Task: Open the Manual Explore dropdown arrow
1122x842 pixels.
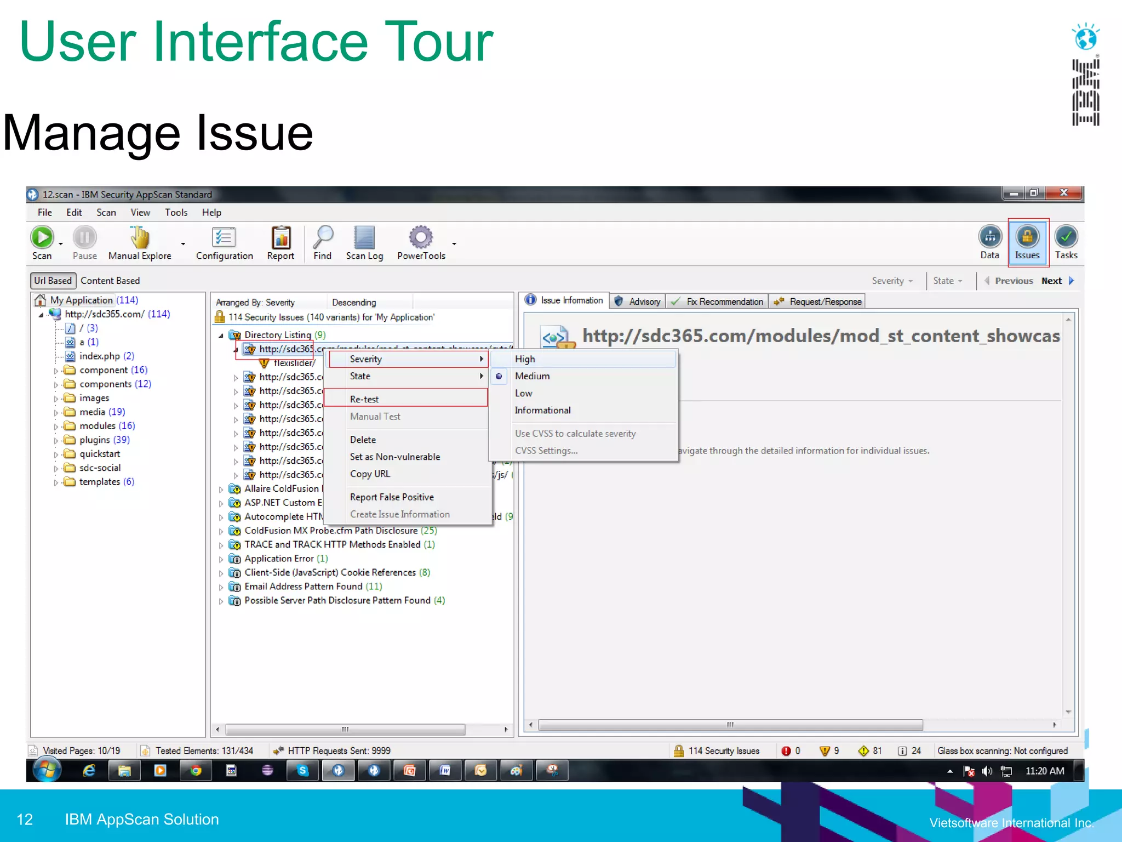Action: (183, 244)
